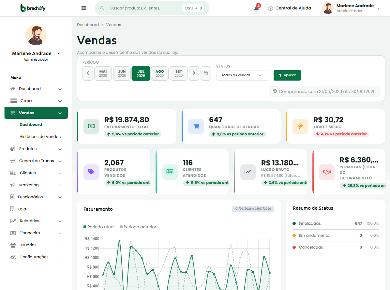Open top-right Marlene Andrade account dropdown
This screenshot has height=290, width=390.
click(x=378, y=8)
